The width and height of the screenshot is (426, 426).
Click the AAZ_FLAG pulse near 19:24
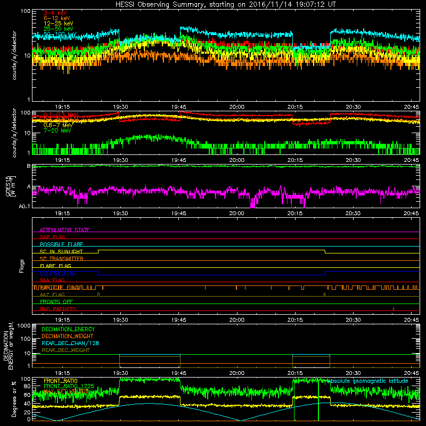tap(99, 294)
